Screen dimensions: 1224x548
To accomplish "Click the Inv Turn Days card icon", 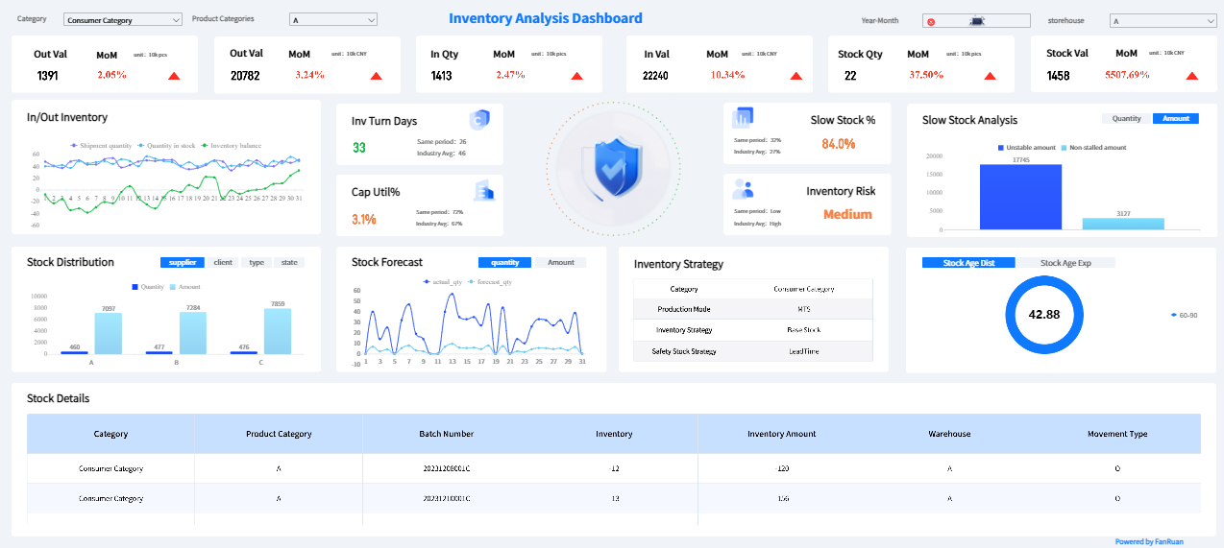I will 480,119.
